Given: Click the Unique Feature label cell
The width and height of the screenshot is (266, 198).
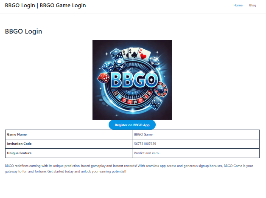Looking at the screenshot, I should coord(69,153).
